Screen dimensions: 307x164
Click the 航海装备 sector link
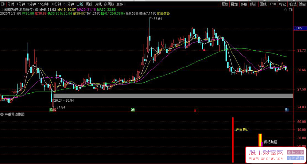pos(163,14)
